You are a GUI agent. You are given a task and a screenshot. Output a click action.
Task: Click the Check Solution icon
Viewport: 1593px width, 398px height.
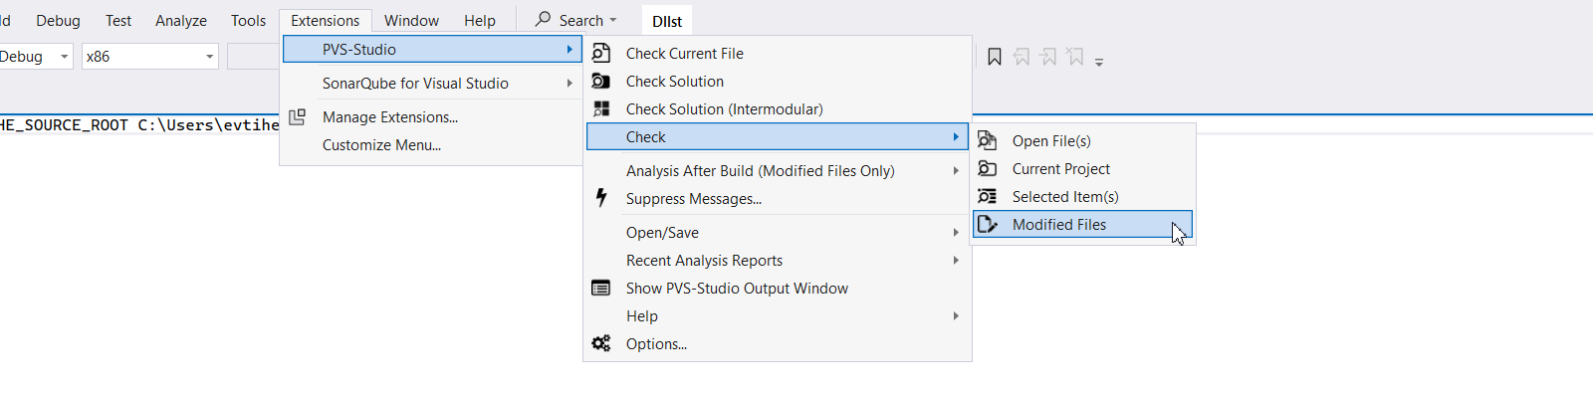point(601,81)
